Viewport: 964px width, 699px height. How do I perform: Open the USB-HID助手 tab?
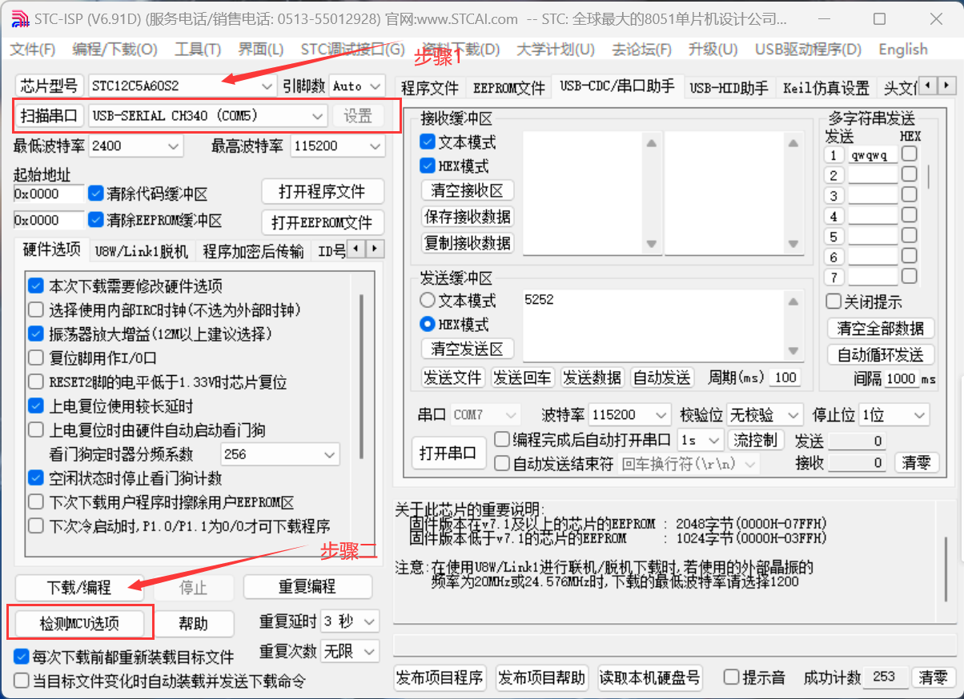729,87
